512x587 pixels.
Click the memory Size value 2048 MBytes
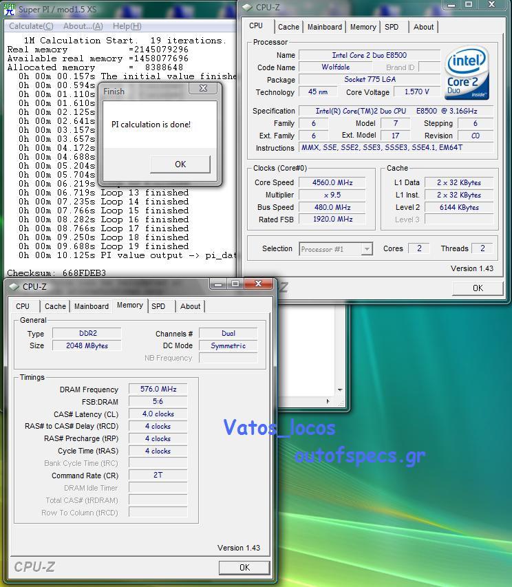click(x=87, y=345)
